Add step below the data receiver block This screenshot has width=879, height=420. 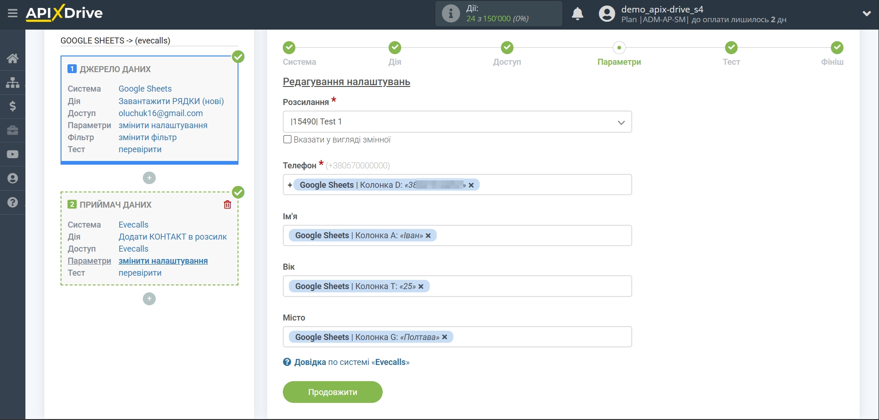(x=149, y=299)
